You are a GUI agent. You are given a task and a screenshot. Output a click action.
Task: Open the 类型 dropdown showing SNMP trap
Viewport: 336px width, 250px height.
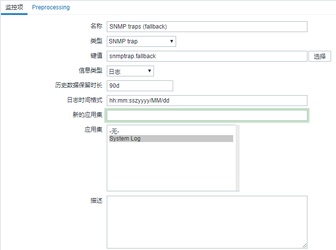pyautogui.click(x=141, y=41)
